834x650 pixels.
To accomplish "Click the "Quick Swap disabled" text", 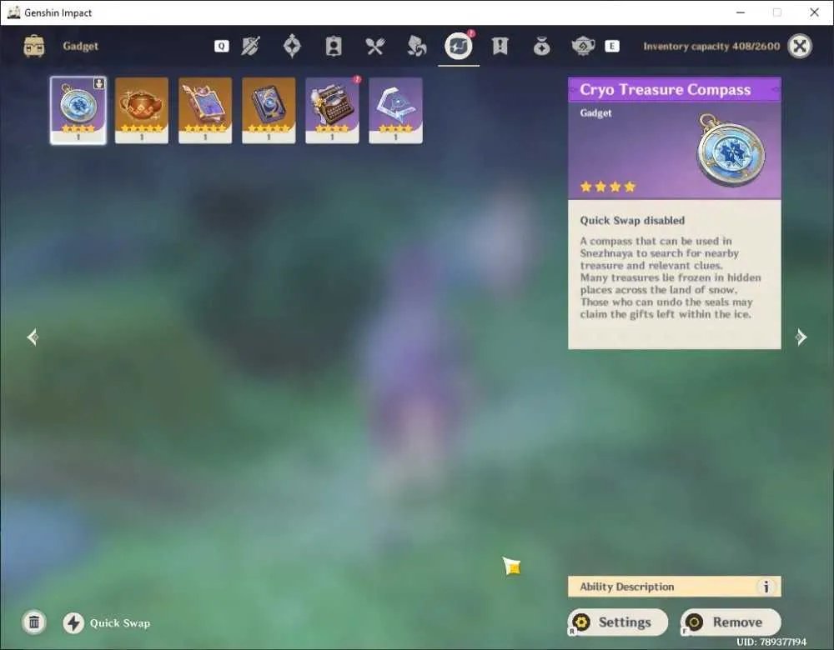I will [x=632, y=221].
